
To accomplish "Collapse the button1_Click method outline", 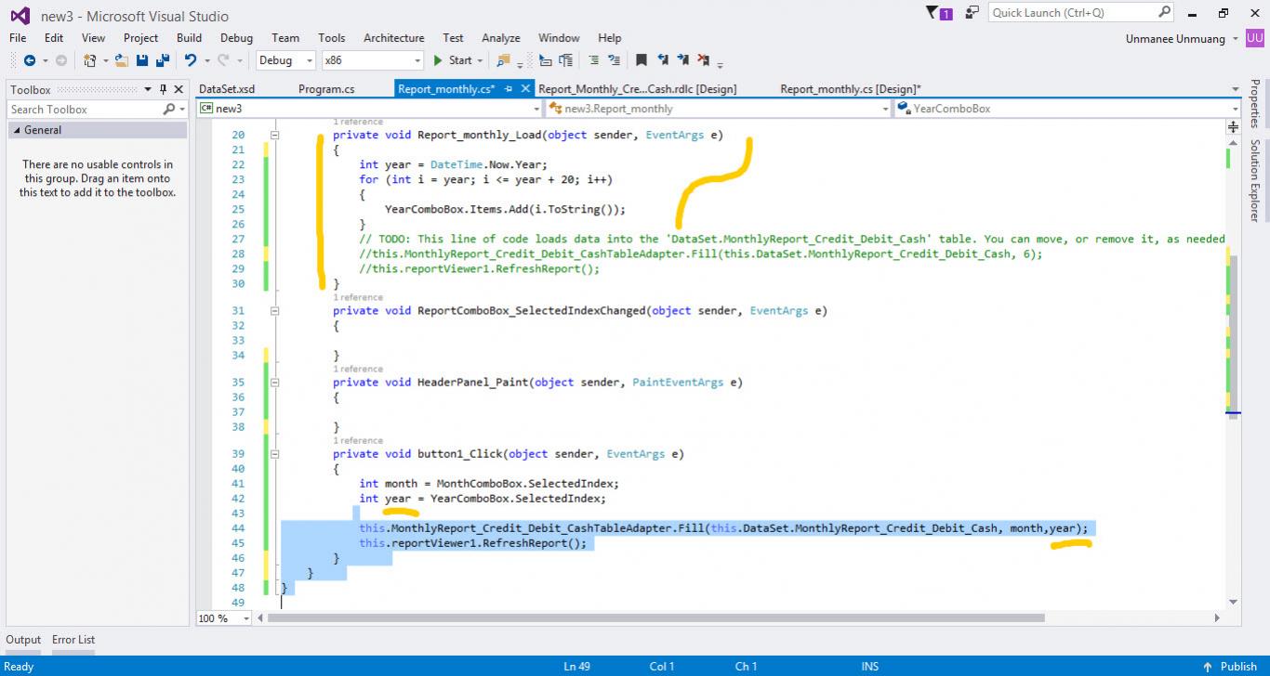I will 274,454.
